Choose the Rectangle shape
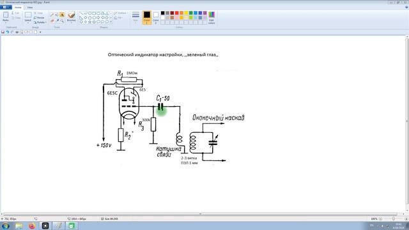 point(94,13)
